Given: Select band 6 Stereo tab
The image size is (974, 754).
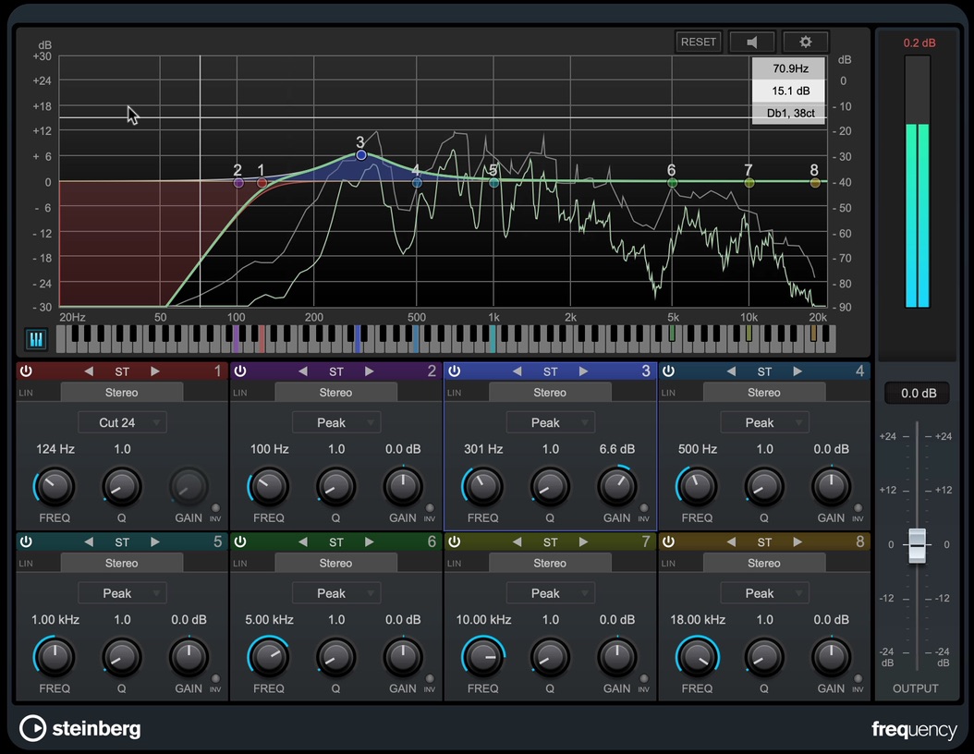Looking at the screenshot, I should [x=336, y=564].
